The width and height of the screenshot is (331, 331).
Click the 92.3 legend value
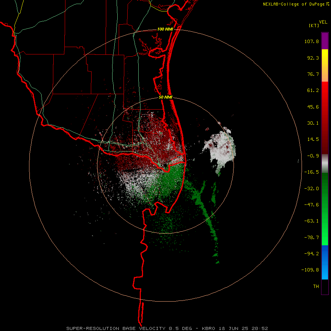(x=313, y=58)
